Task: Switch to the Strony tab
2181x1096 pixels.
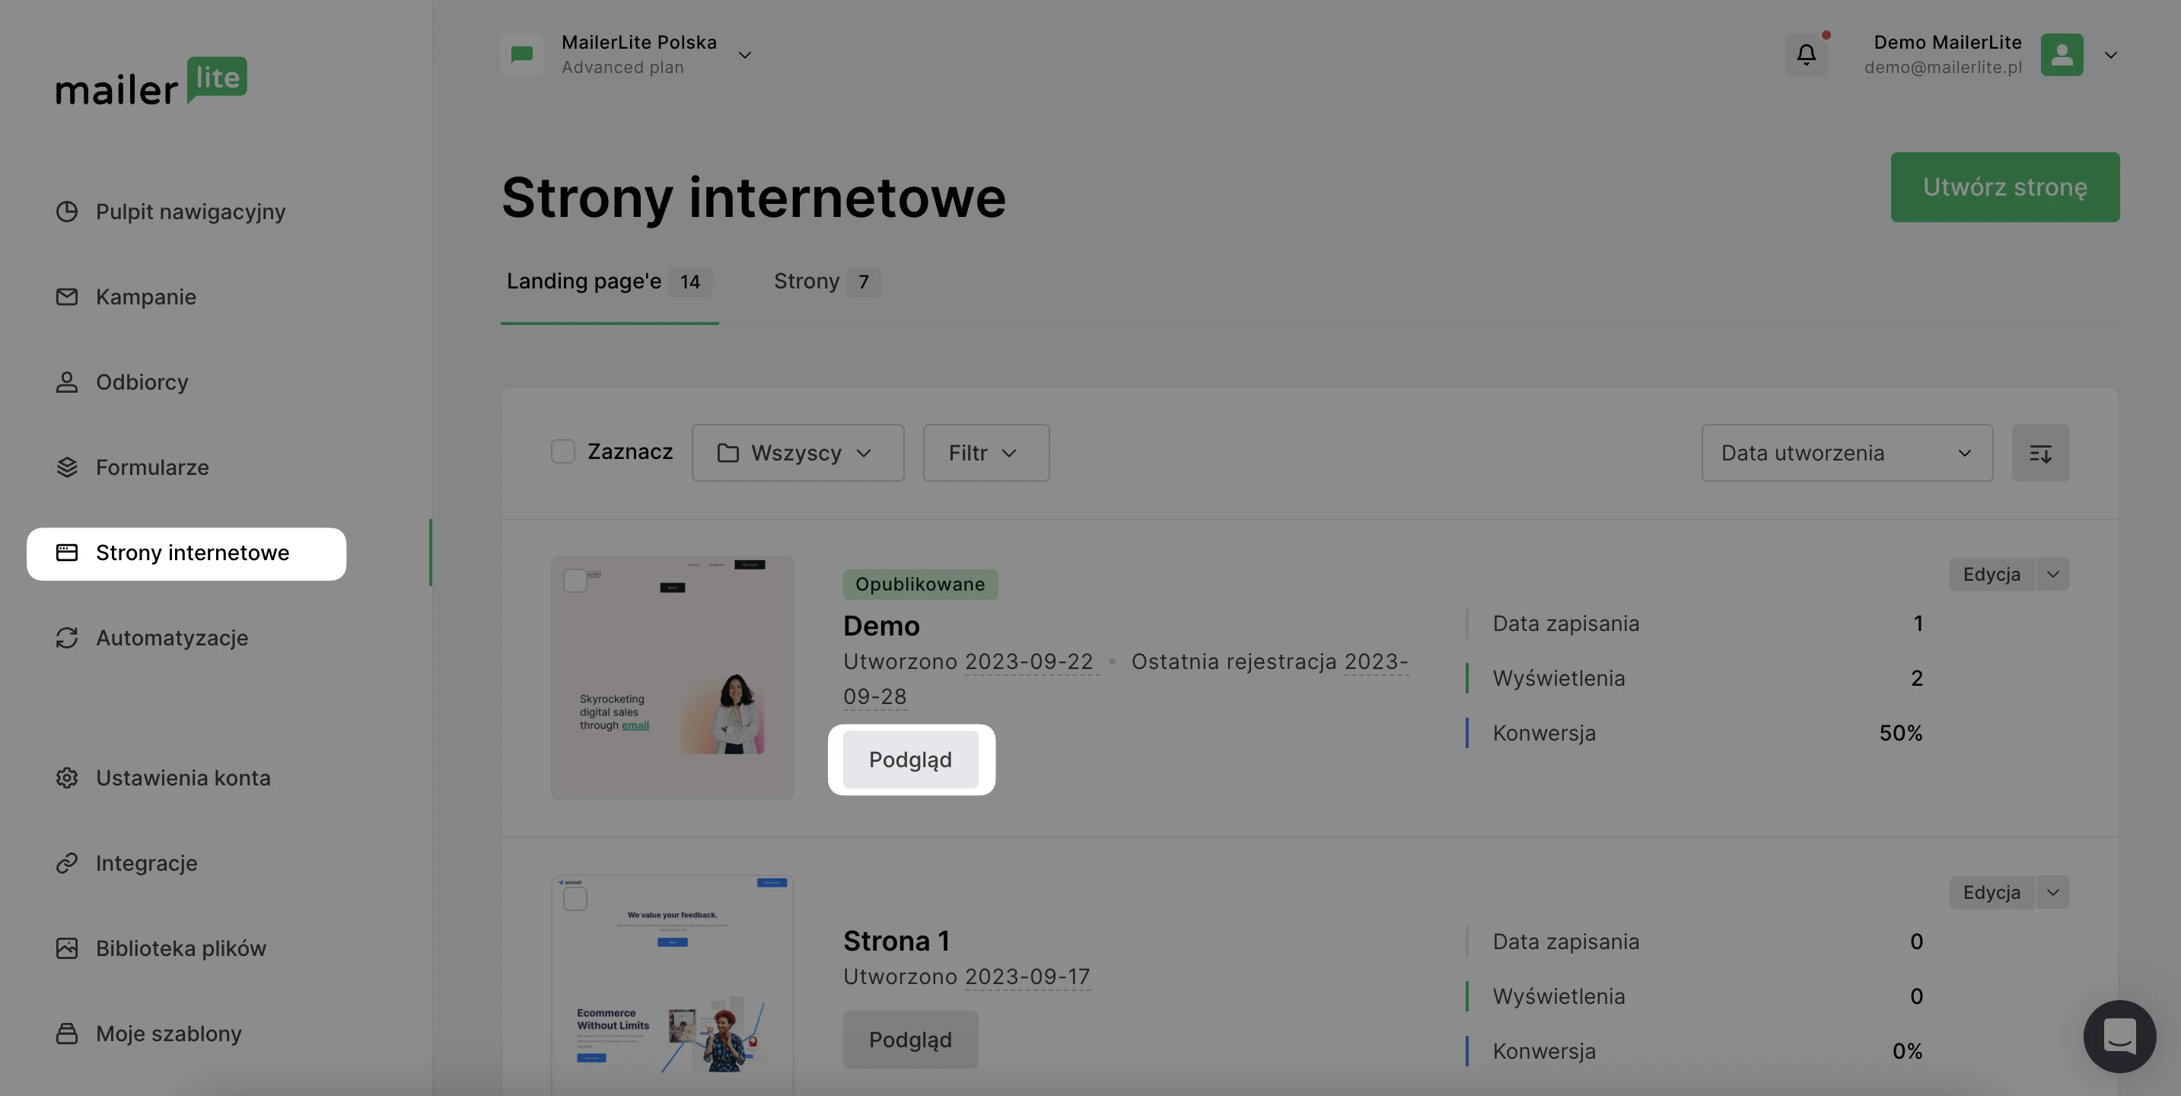Action: coord(826,281)
